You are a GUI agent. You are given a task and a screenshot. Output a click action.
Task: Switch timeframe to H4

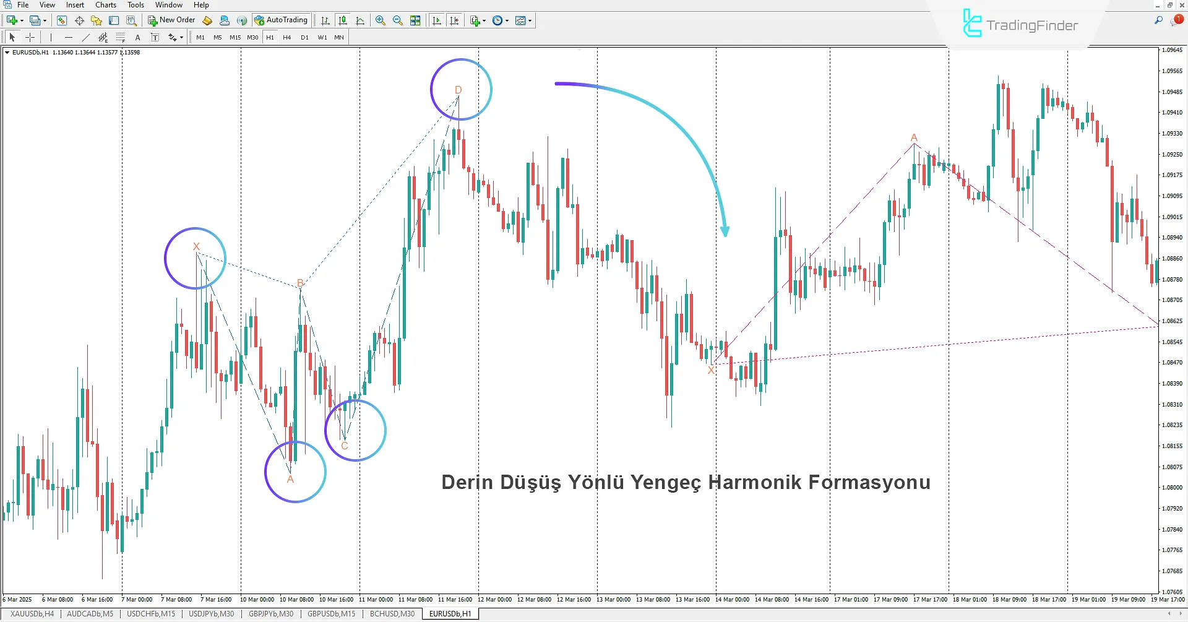(x=286, y=37)
